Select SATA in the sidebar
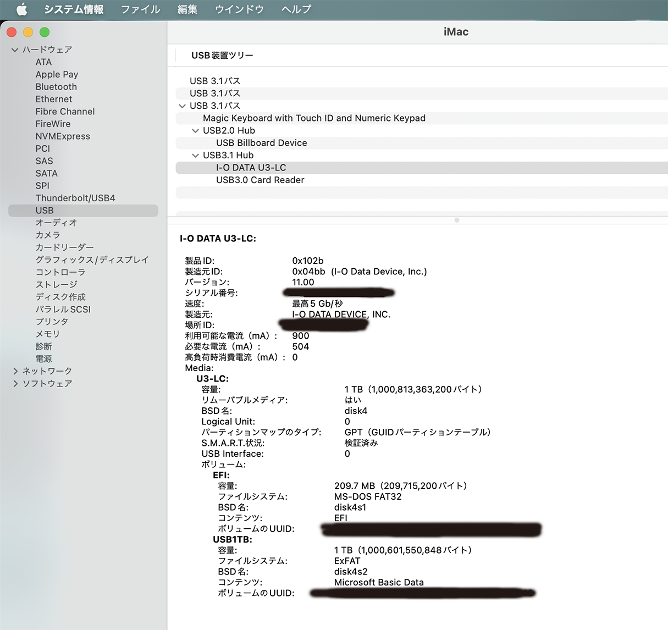Viewport: 668px width, 630px height. [x=46, y=173]
